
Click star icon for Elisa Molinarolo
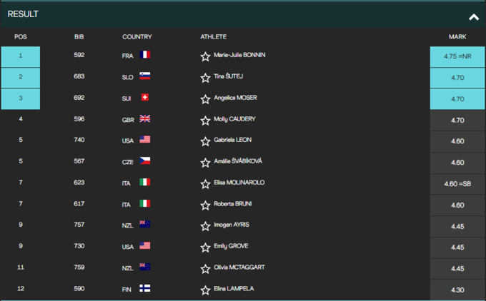click(206, 184)
